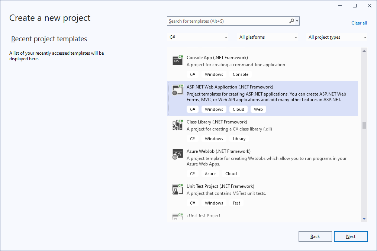Click the MSTest unit tests description text
Viewport: 377px width, 251px height.
226,193
